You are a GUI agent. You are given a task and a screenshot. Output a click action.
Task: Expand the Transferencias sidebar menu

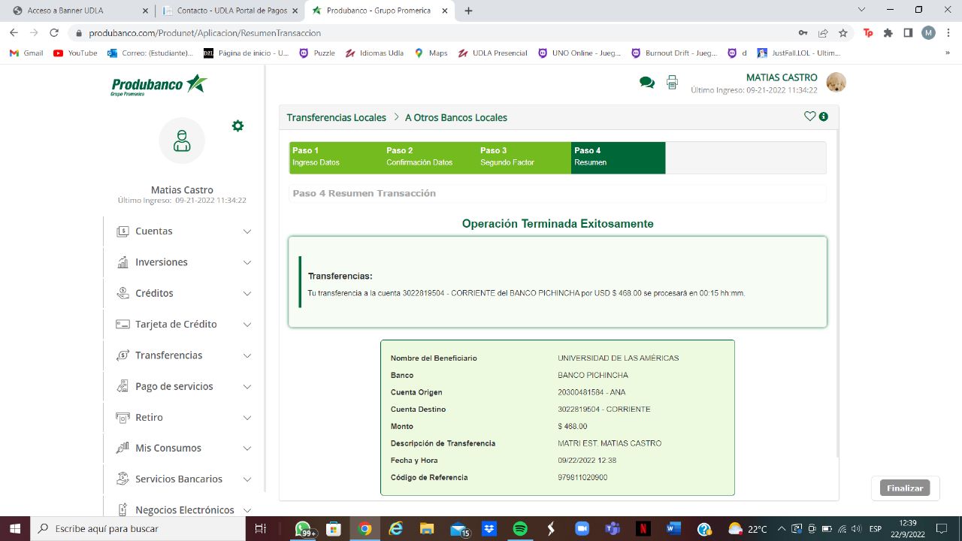pos(184,355)
